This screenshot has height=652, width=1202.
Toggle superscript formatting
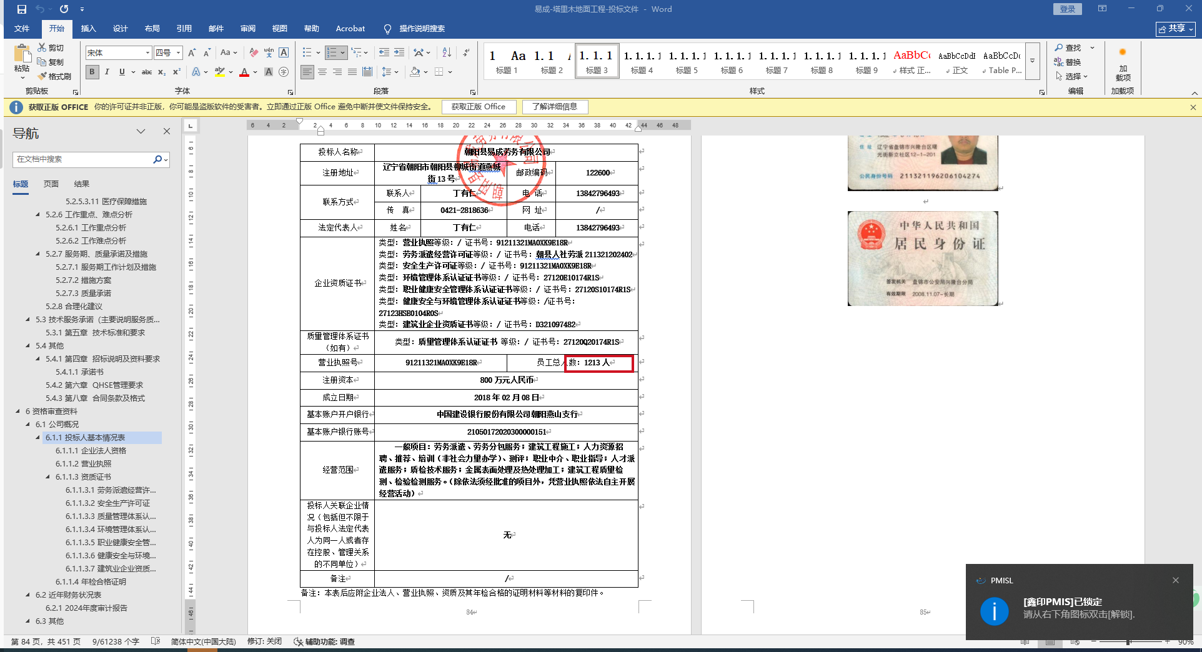click(x=177, y=72)
